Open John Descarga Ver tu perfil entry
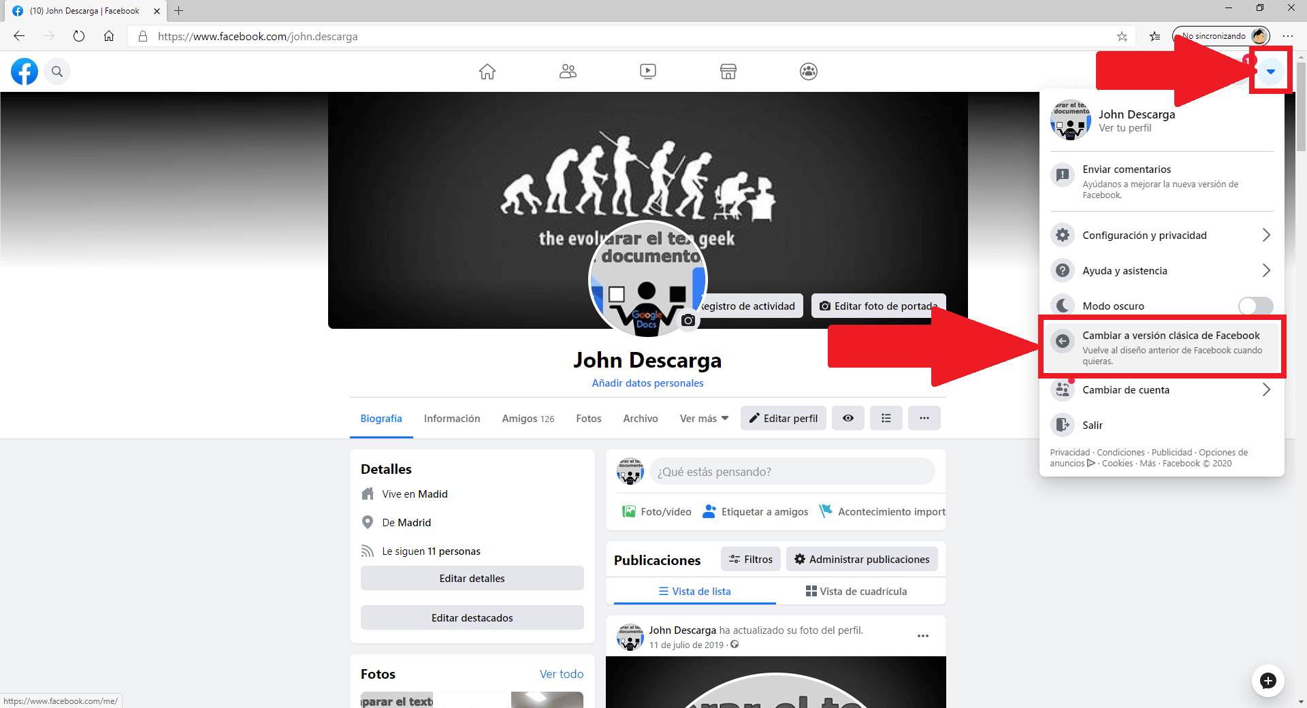Viewport: 1307px width, 708px height. [1162, 120]
